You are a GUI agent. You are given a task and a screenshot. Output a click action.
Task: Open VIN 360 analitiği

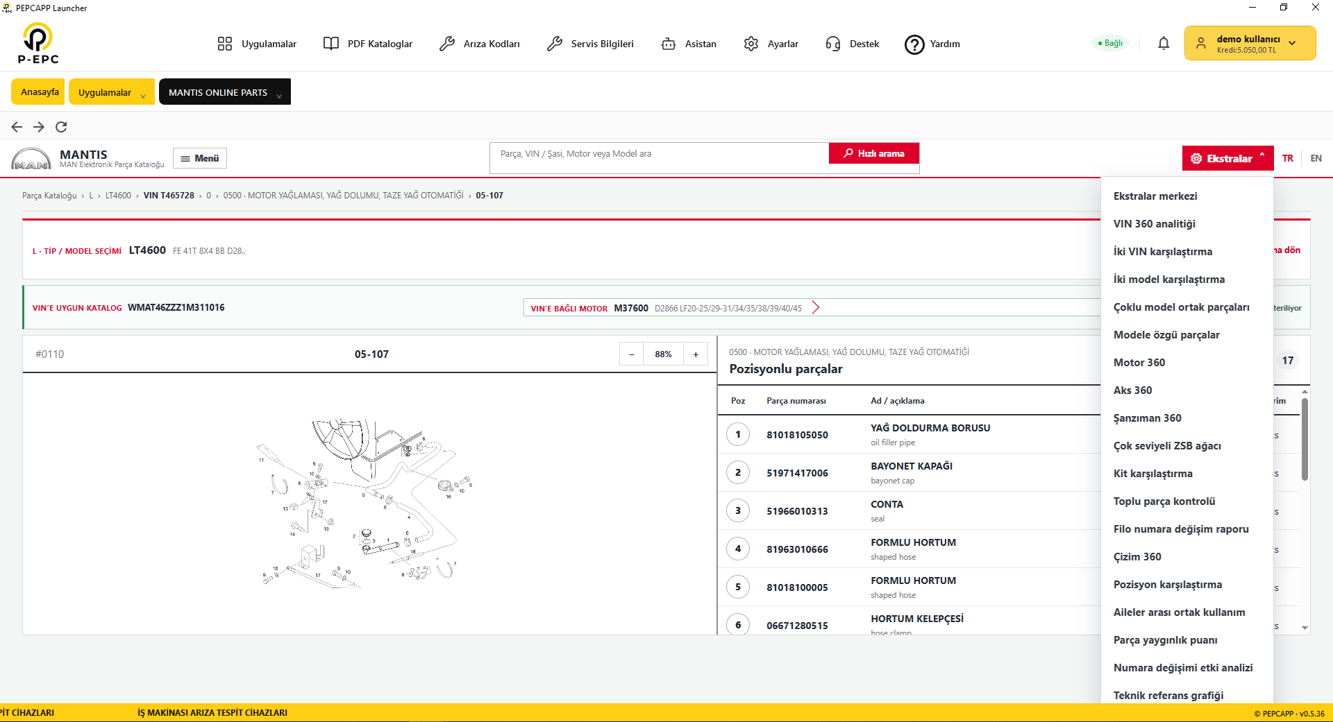1187,224
